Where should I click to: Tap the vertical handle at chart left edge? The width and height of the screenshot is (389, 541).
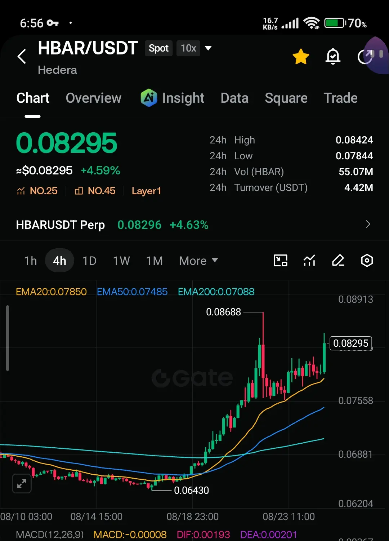[x=8, y=338]
